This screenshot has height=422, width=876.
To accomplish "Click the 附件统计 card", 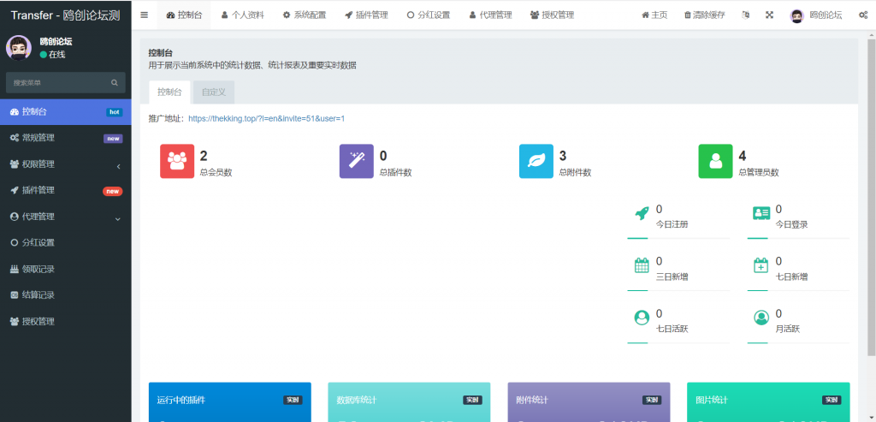I will coord(589,401).
